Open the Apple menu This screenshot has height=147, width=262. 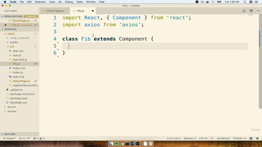point(5,2)
